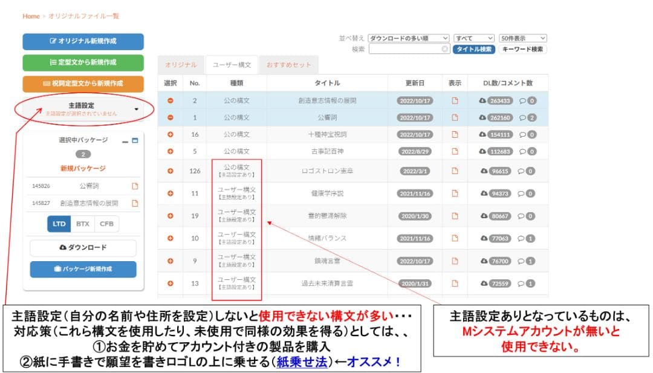Screen dimensions: 653x373
Task: Change the 並べ替え sort order dropdown
Action: [x=407, y=38]
